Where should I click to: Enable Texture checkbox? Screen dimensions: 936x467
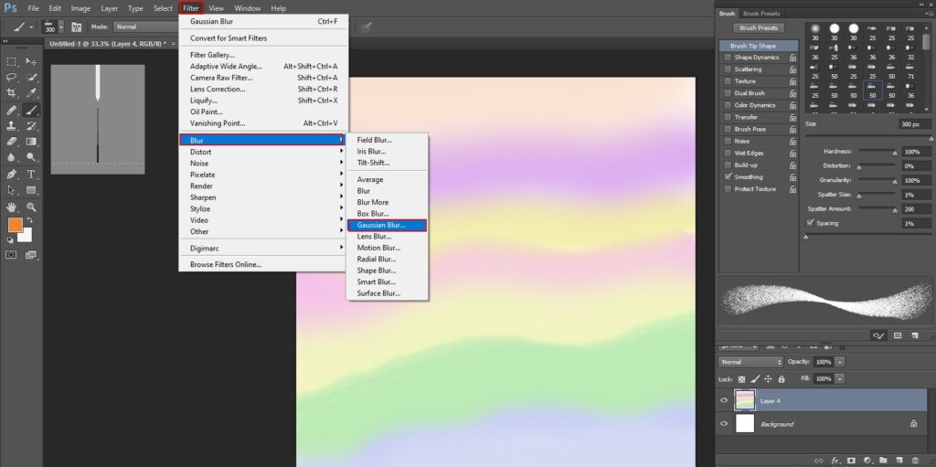[727, 81]
